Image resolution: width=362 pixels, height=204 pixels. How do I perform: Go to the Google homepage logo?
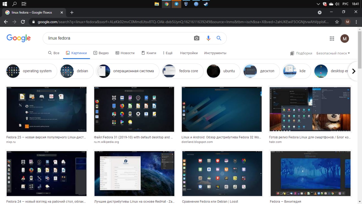click(18, 38)
